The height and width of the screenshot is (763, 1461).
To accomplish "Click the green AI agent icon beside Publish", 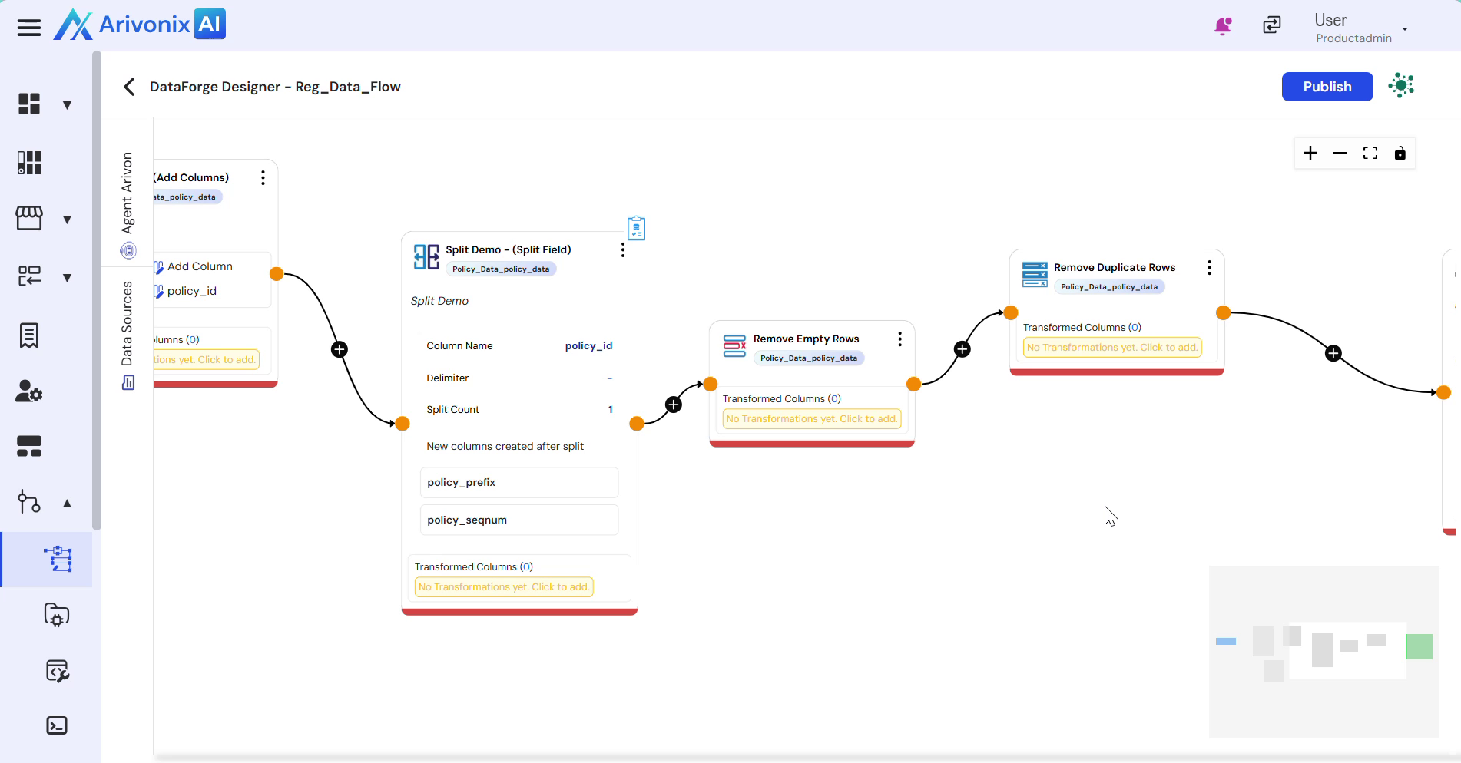I will (1401, 86).
